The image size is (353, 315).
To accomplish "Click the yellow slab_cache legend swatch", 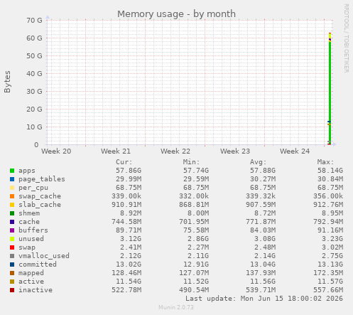I will [x=12, y=205].
